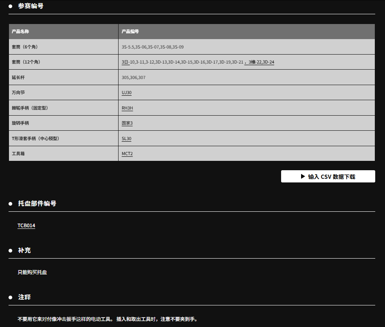Viewport: 385px width, 327px height.
Task: Open the MCT2 tool box link
Action: [x=127, y=154]
